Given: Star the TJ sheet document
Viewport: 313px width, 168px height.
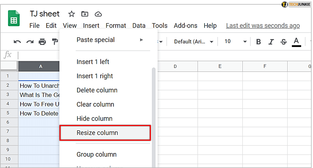Looking at the screenshot, I should point(72,14).
